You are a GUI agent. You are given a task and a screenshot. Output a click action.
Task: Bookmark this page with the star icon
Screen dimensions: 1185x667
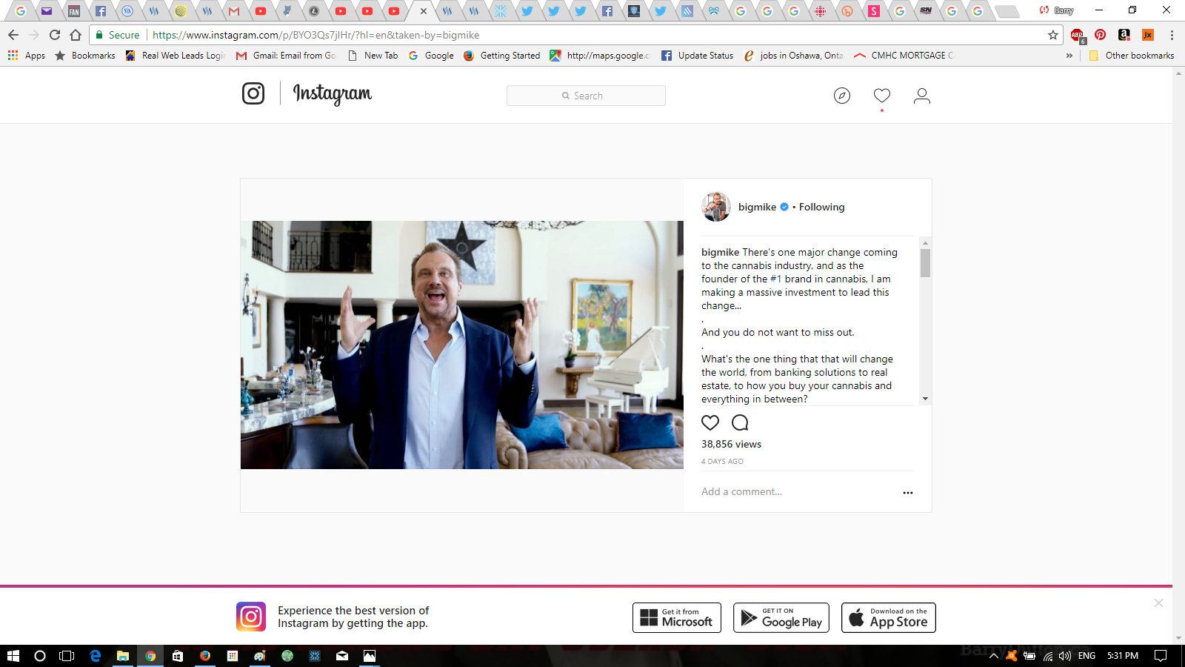click(1053, 35)
